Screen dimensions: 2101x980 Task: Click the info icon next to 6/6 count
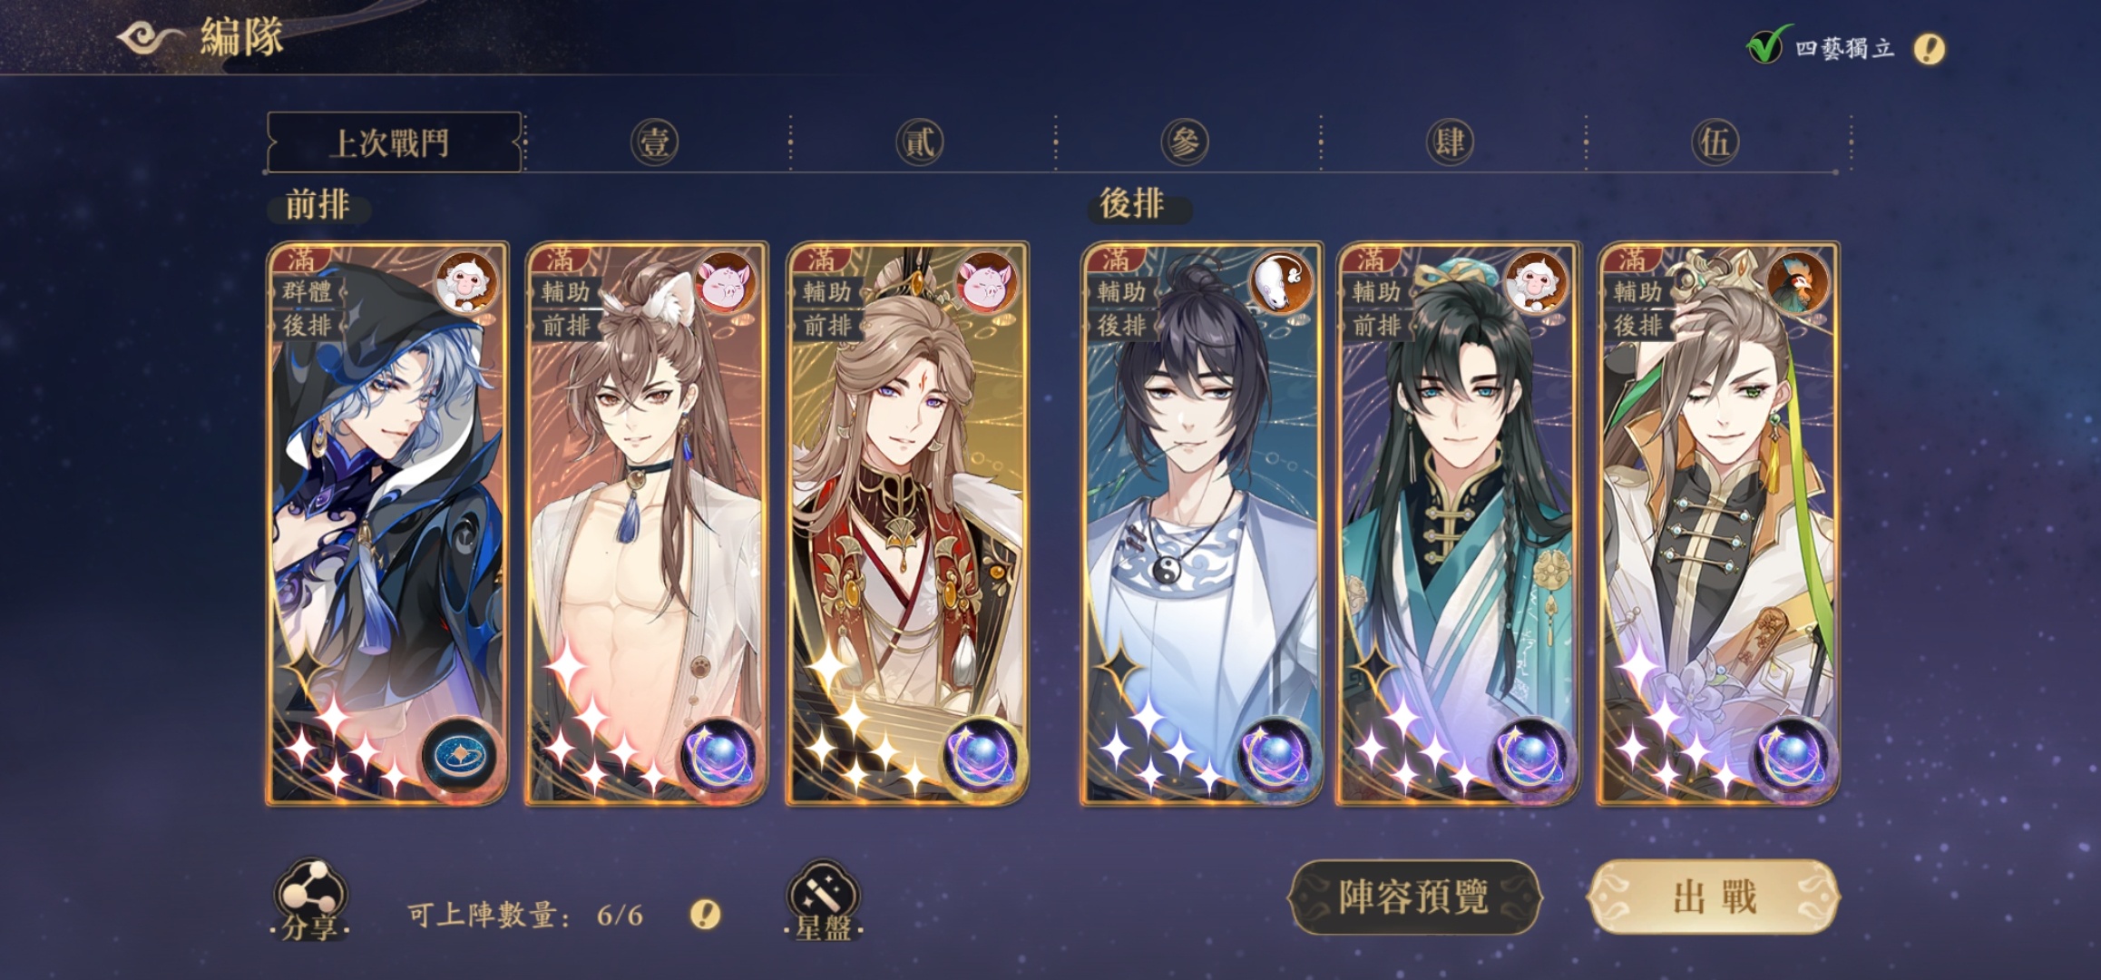[x=705, y=914]
